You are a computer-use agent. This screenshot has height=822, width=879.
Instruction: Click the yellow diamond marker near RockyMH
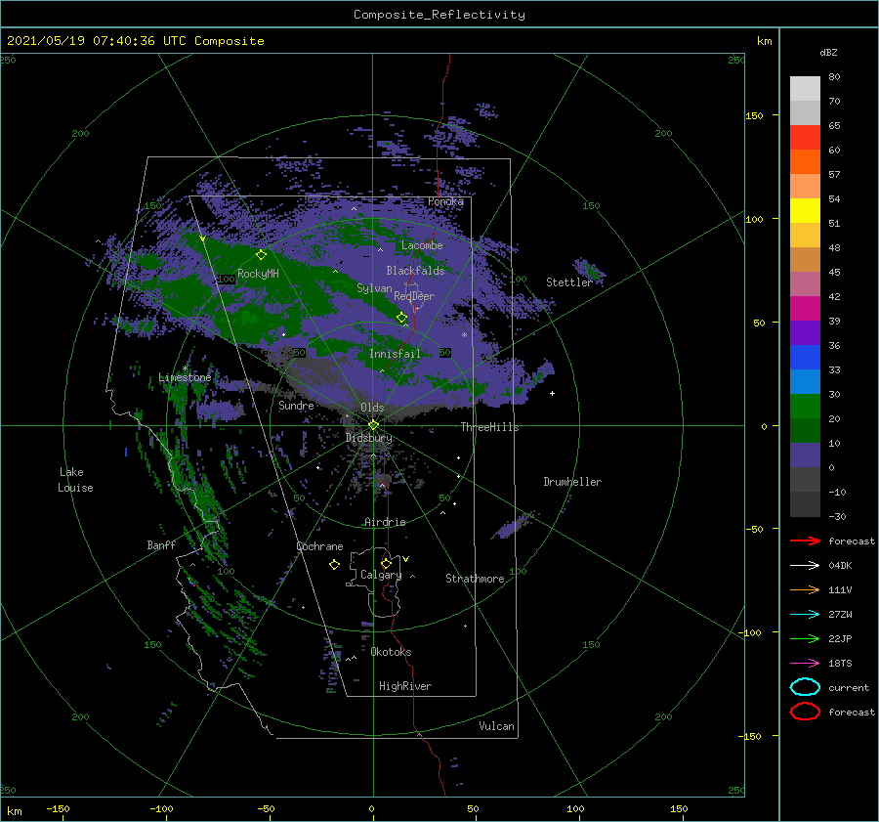coord(261,255)
